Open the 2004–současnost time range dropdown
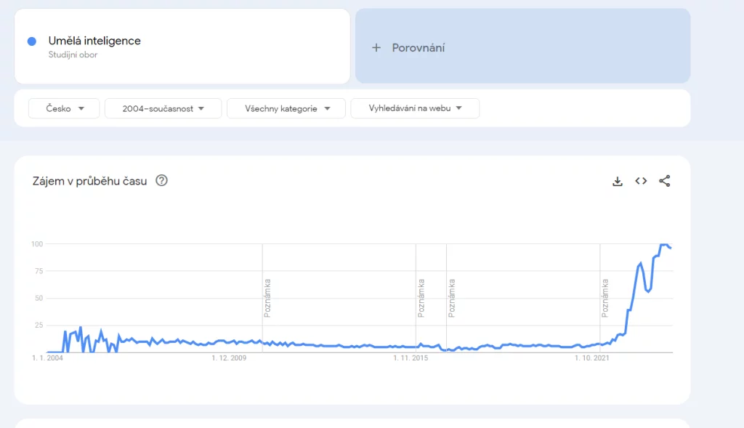744x428 pixels. tap(163, 108)
